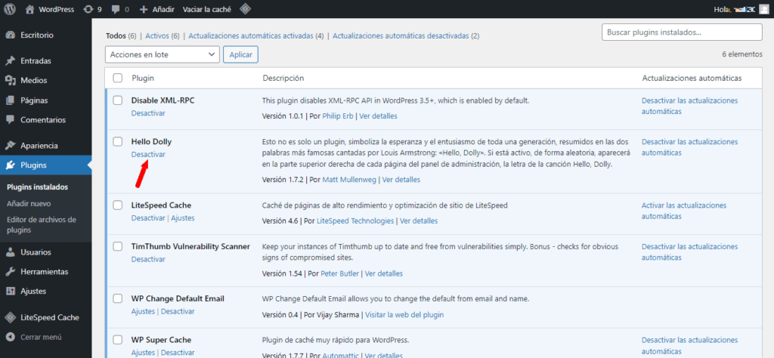Open the comments bubble icon in admin bar

[116, 9]
